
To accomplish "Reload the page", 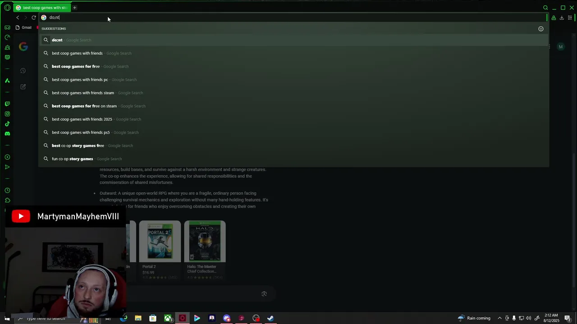I will 34,18.
